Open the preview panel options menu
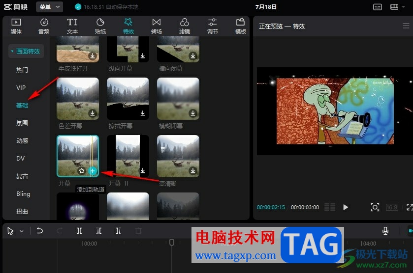Image resolution: width=413 pixels, height=273 pixels. point(406,26)
